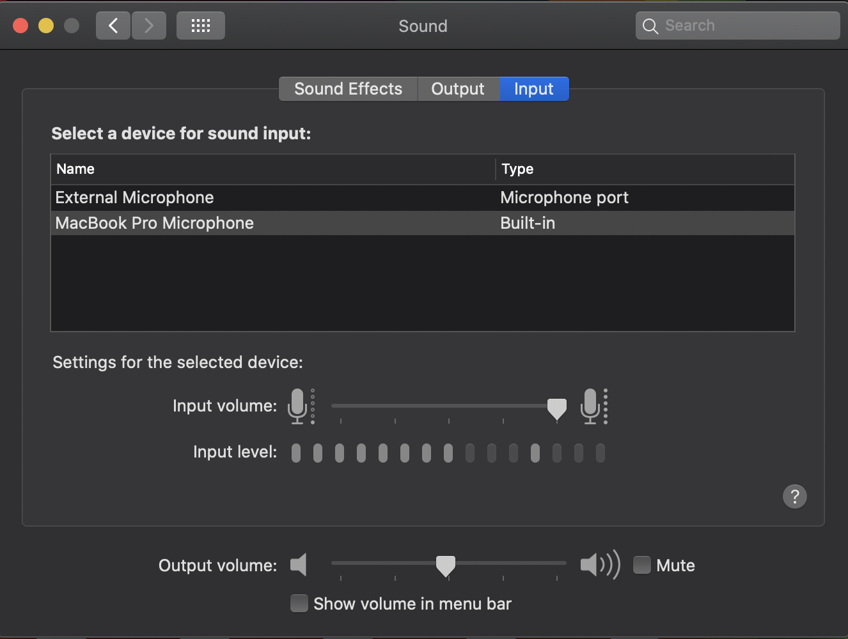This screenshot has height=639, width=848.
Task: Click the input volume slider thumb
Action: pyautogui.click(x=557, y=408)
